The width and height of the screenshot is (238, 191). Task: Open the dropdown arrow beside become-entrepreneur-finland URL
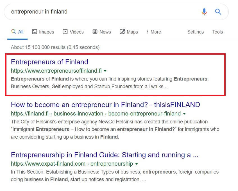pos(184,114)
